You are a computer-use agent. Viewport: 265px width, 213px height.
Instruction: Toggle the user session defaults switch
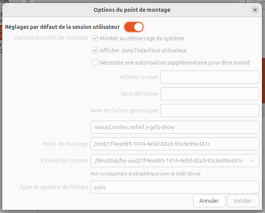[x=134, y=27]
